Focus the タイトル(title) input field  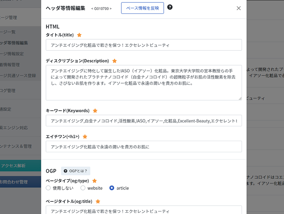coord(144,45)
